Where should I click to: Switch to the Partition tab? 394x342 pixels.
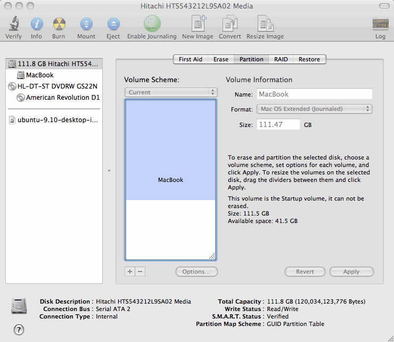[251, 59]
